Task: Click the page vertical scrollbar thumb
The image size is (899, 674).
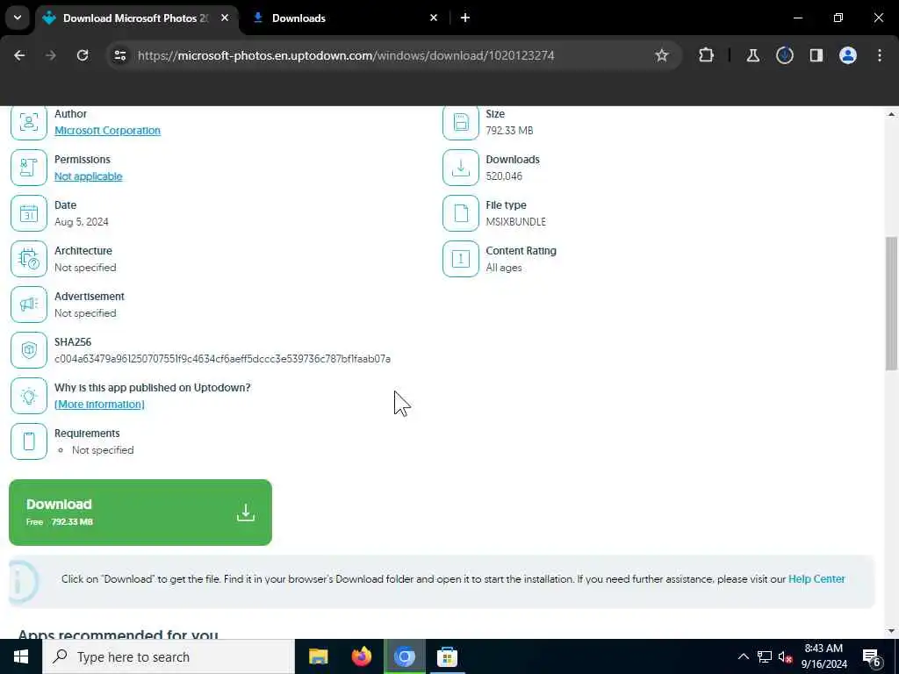Action: click(891, 304)
